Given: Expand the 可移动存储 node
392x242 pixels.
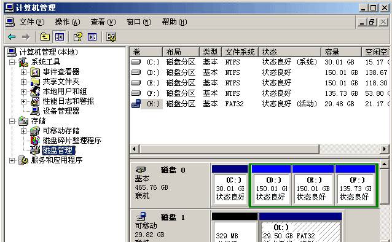Looking at the screenshot, I should [x=23, y=131].
